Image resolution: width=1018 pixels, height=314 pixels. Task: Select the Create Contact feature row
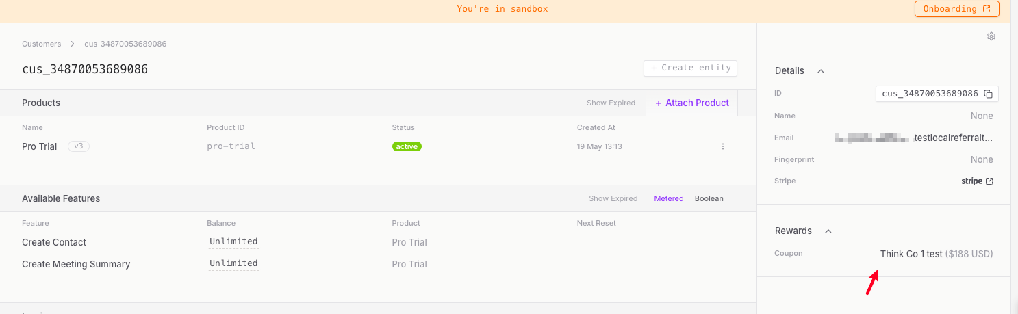coord(379,242)
